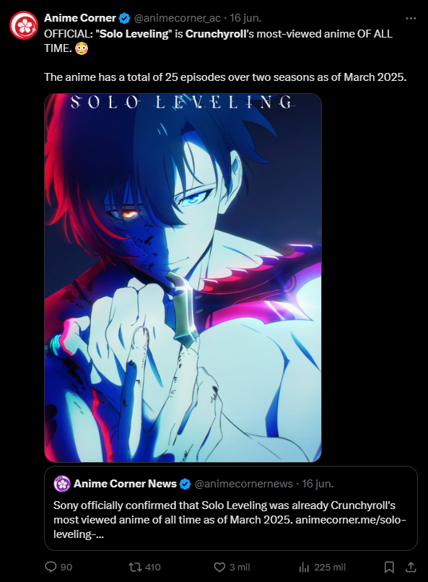View the 410 reposts count

[153, 567]
